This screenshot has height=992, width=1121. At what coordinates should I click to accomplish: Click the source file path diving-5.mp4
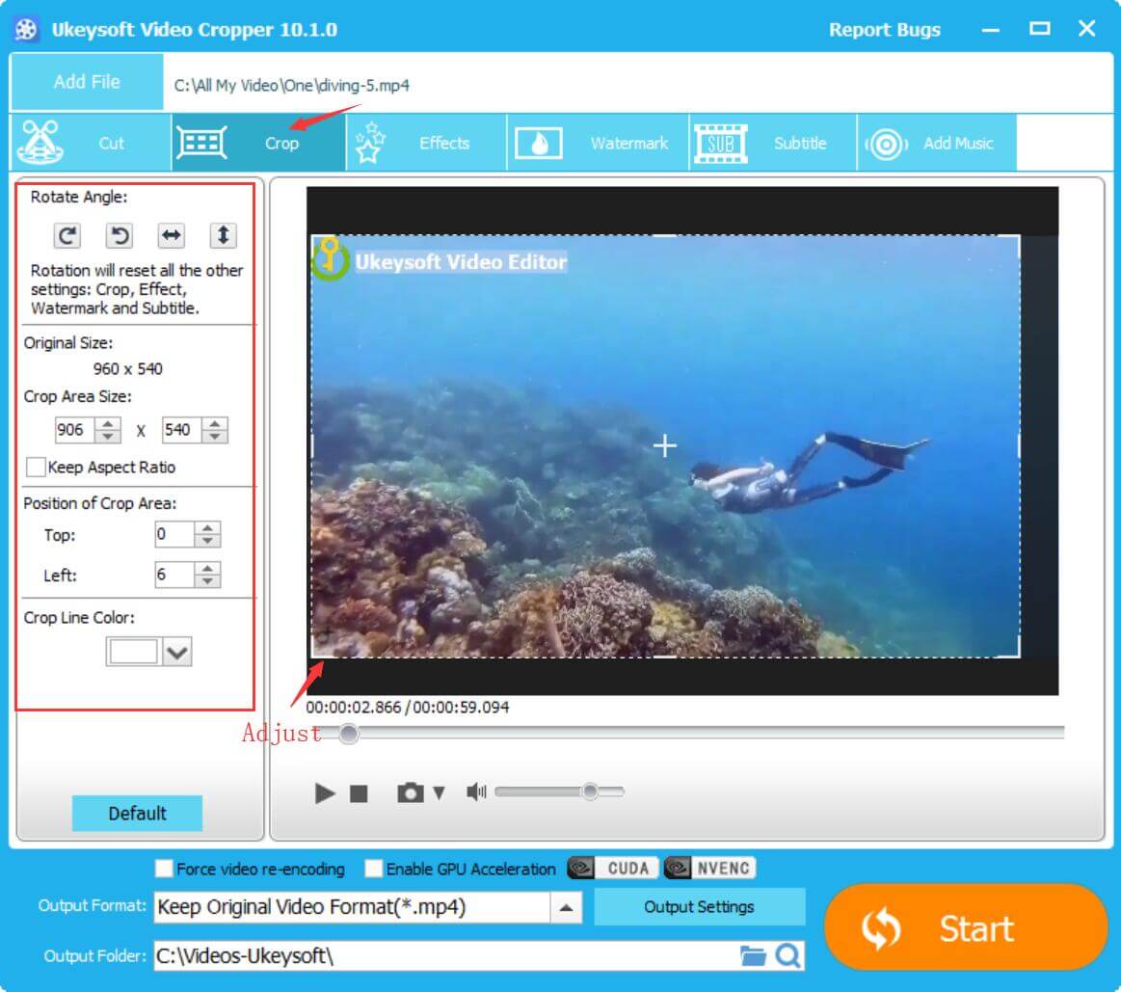click(292, 85)
